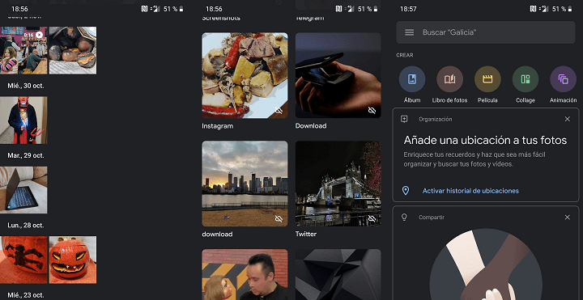Tap the holding hands sharing illustration
Viewport: 583px width, 300px height.
486,264
